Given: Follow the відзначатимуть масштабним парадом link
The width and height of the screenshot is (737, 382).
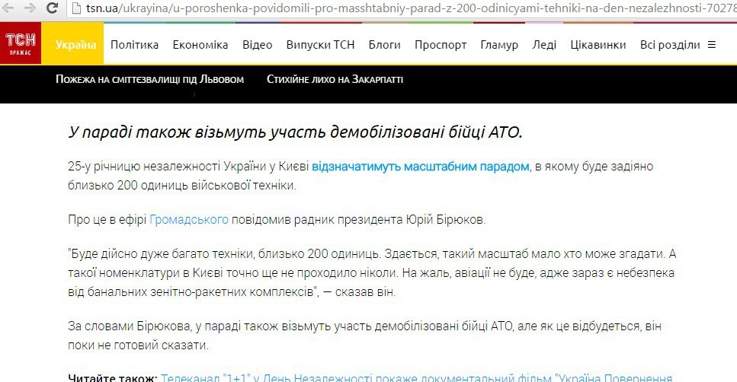Looking at the screenshot, I should (x=420, y=166).
